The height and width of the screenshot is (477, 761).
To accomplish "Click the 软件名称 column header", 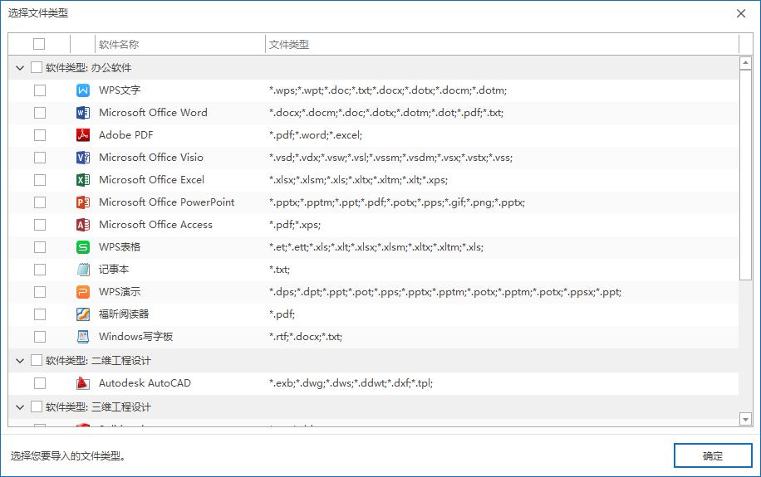I will point(119,45).
